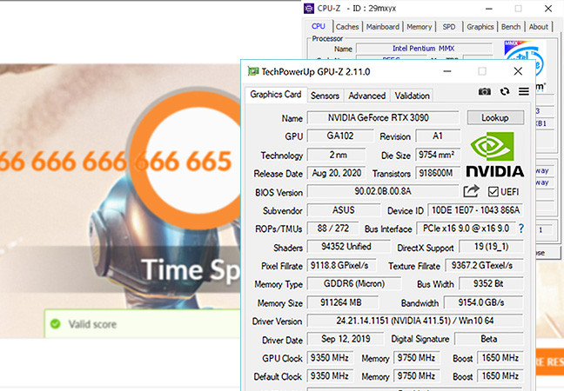Image resolution: width=564 pixels, height=391 pixels.
Task: Click the Die Size value 9754 mm²
Action: point(438,155)
